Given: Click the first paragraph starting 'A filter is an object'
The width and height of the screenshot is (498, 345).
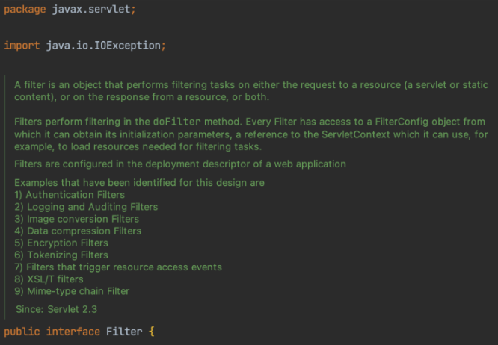Looking at the screenshot, I should (x=248, y=91).
